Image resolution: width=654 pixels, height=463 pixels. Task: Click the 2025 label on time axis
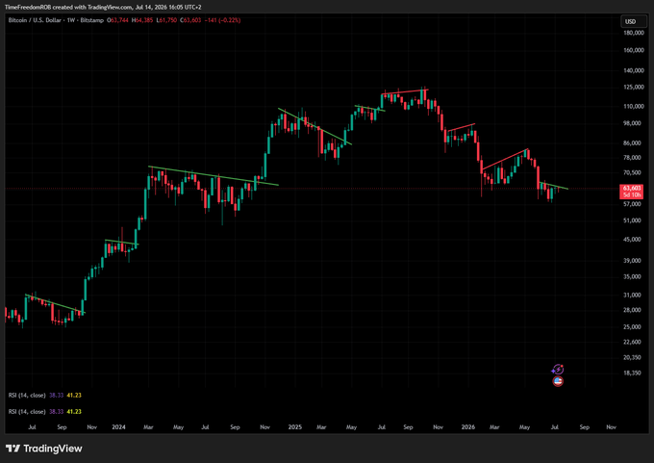click(295, 427)
